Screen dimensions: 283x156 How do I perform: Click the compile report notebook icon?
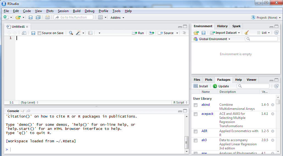[x=90, y=33]
